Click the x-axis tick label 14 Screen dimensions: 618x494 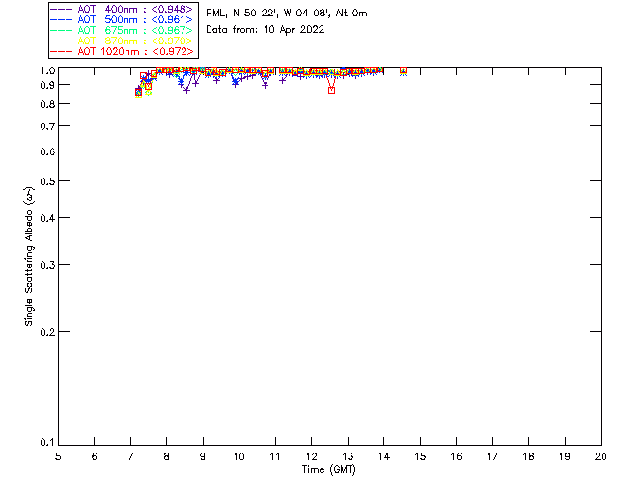coord(384,456)
